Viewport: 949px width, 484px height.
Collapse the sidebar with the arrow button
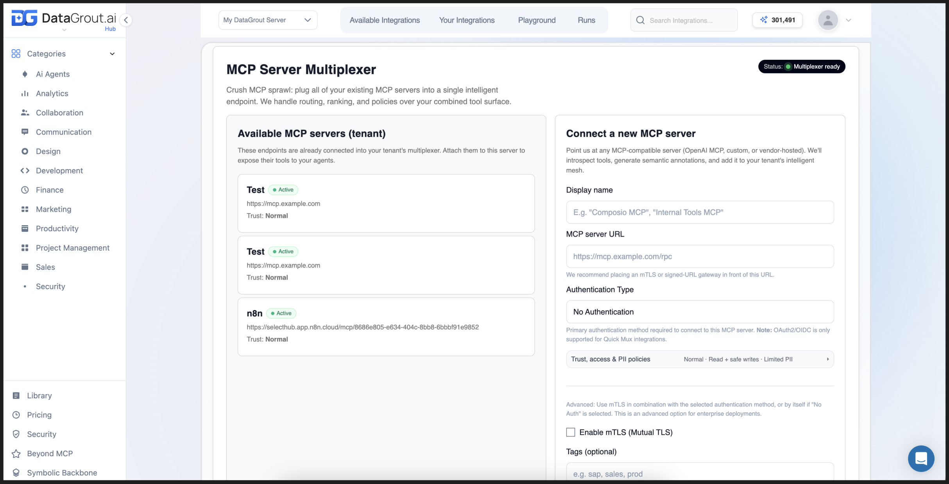126,20
